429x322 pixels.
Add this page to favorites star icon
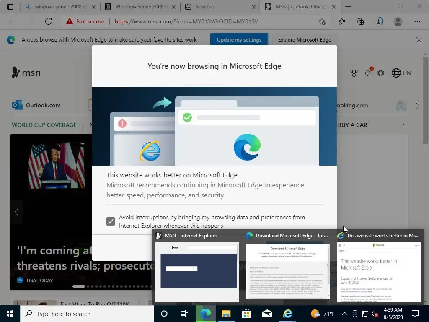tap(322, 21)
